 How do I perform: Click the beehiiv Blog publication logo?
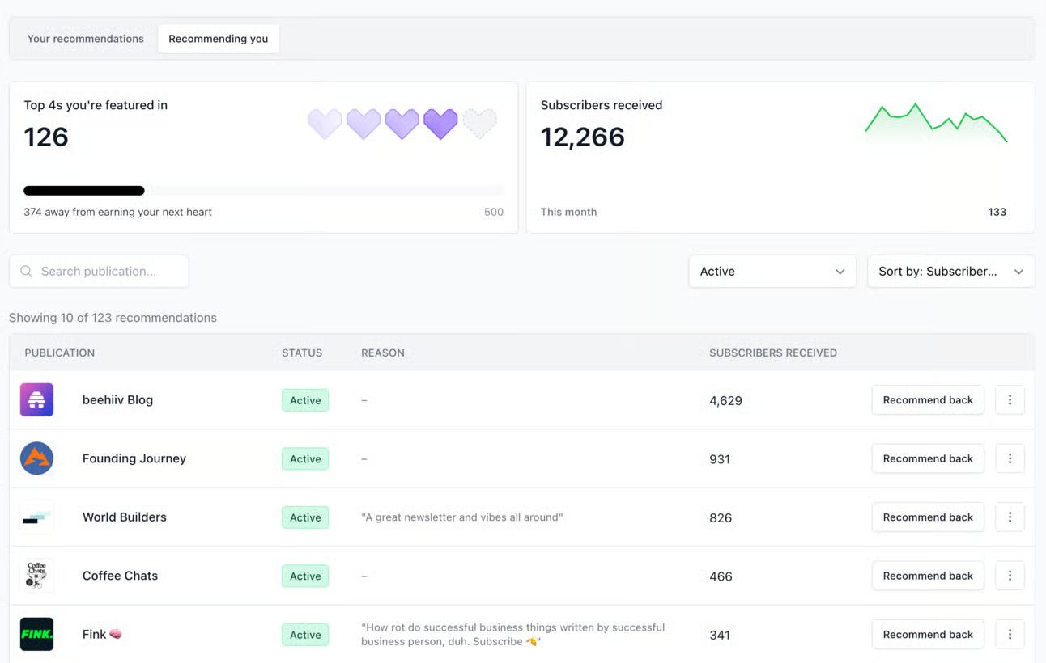point(36,400)
